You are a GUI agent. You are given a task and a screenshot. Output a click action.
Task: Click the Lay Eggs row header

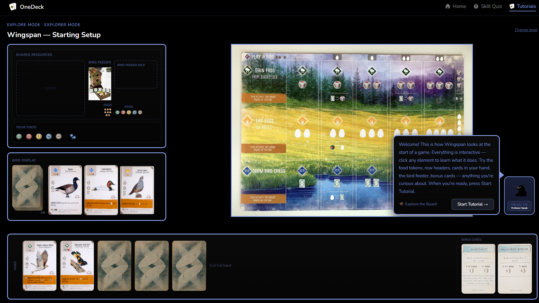[x=264, y=123]
